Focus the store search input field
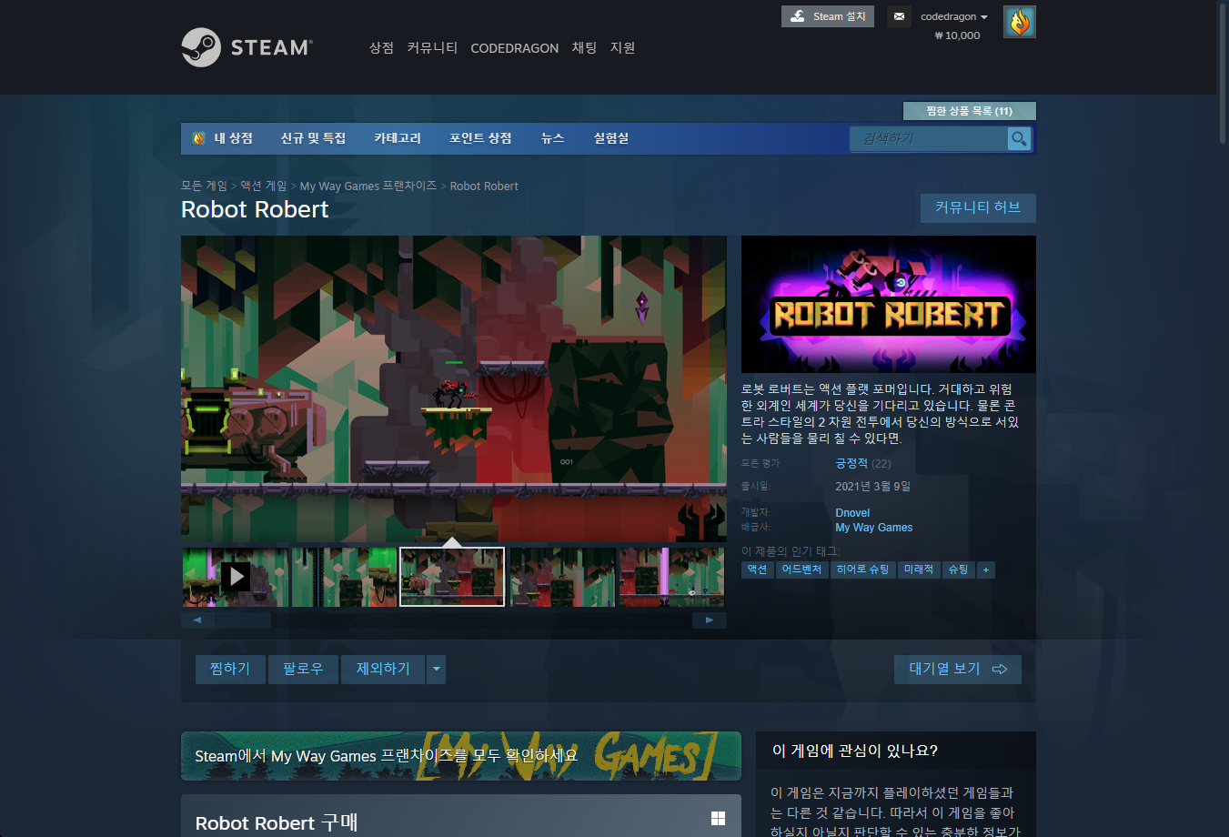1229x837 pixels. (929, 138)
